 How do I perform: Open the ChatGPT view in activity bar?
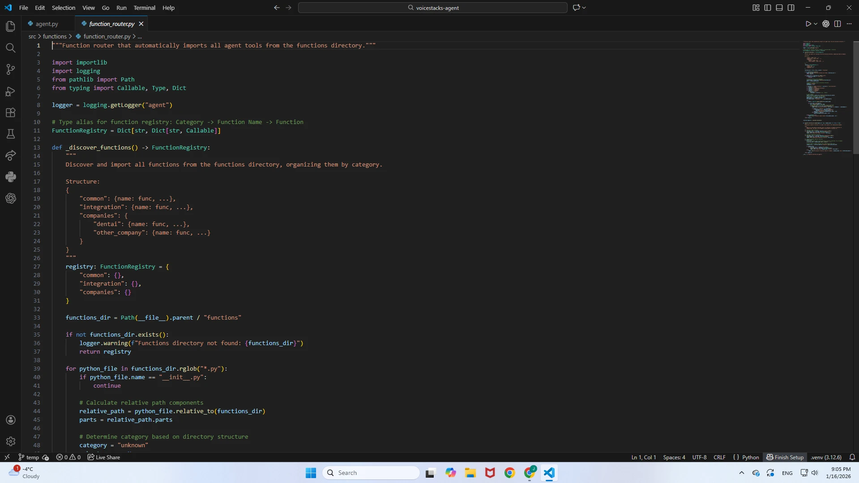click(11, 198)
